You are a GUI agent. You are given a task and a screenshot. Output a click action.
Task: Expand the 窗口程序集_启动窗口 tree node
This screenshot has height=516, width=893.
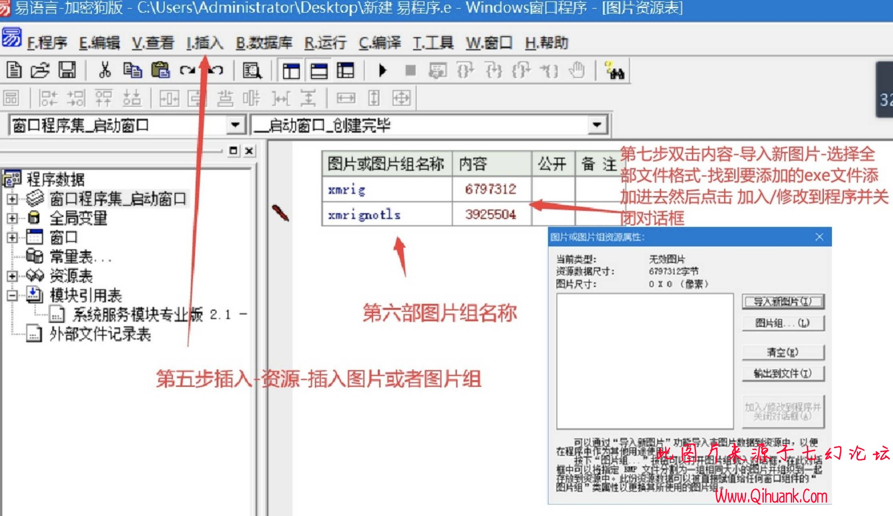coord(12,199)
